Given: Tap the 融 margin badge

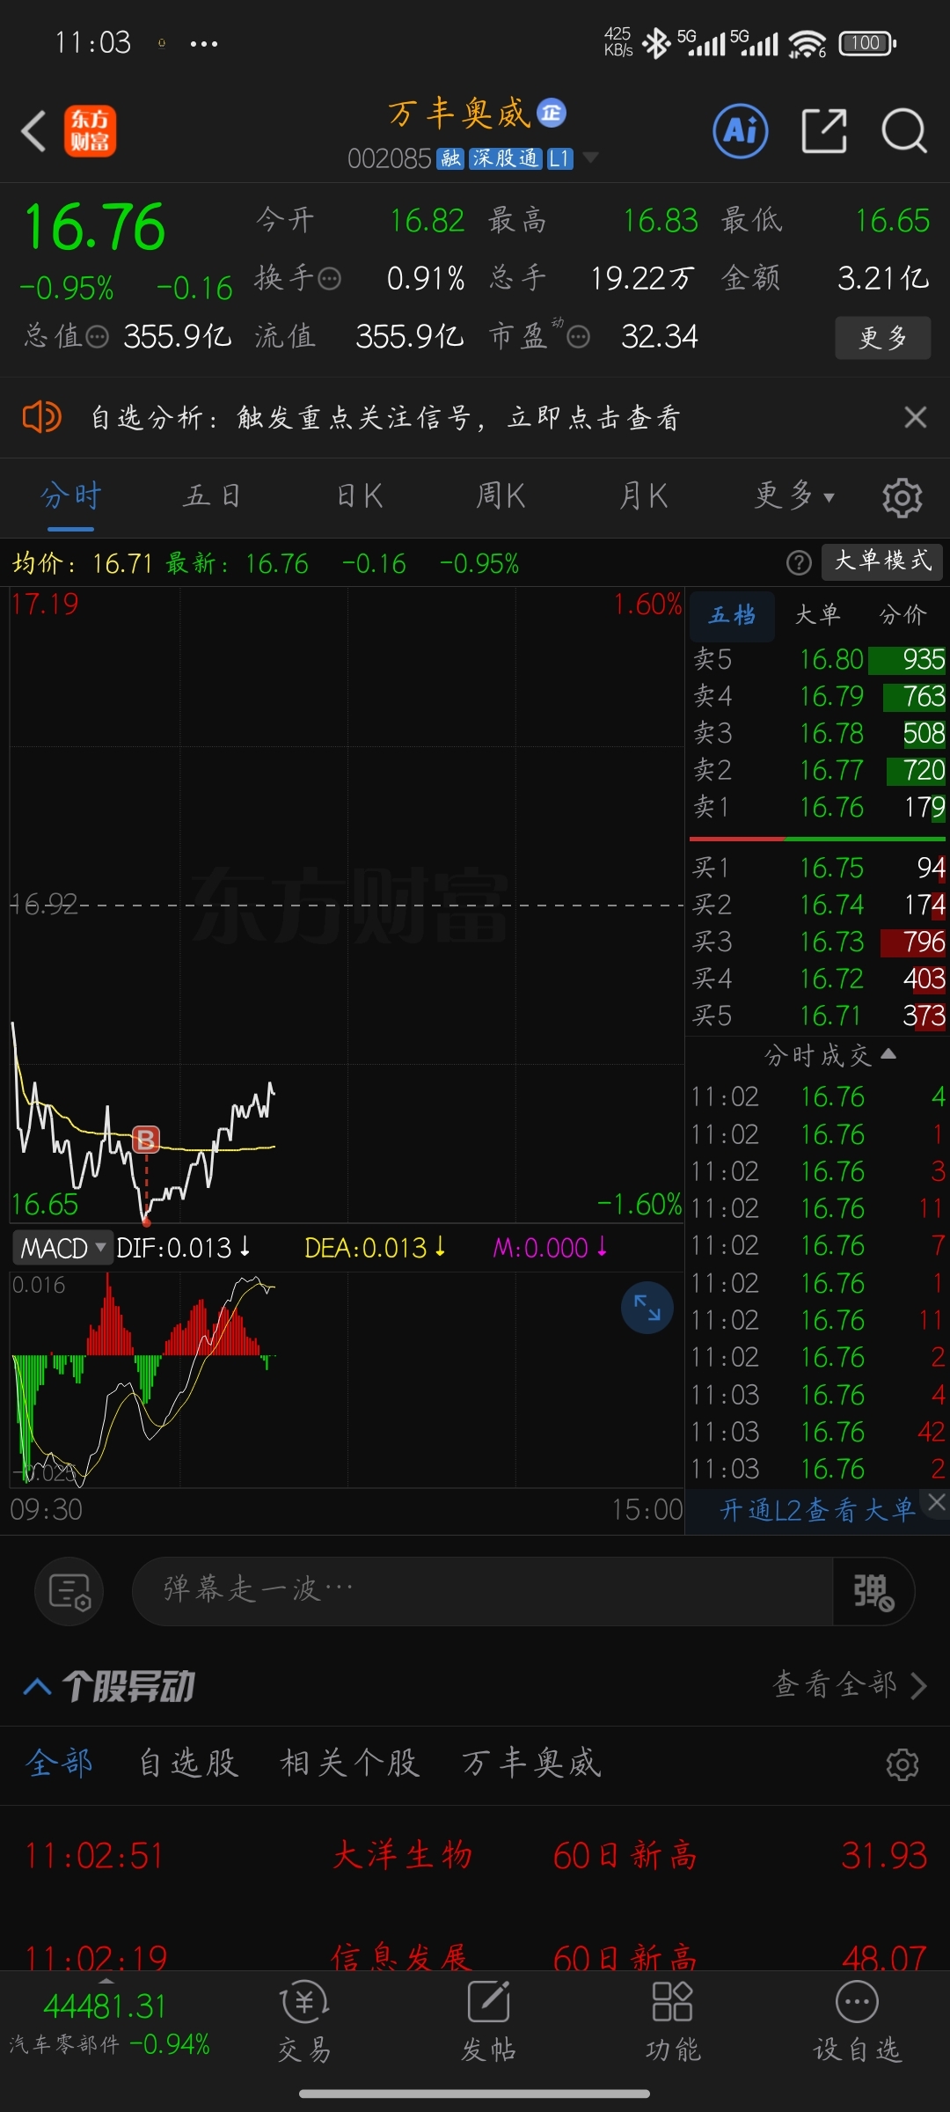Looking at the screenshot, I should click(450, 158).
